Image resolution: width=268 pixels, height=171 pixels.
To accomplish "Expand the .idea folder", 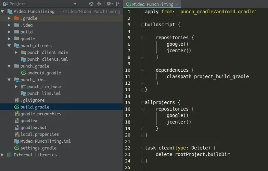I will point(9,25).
